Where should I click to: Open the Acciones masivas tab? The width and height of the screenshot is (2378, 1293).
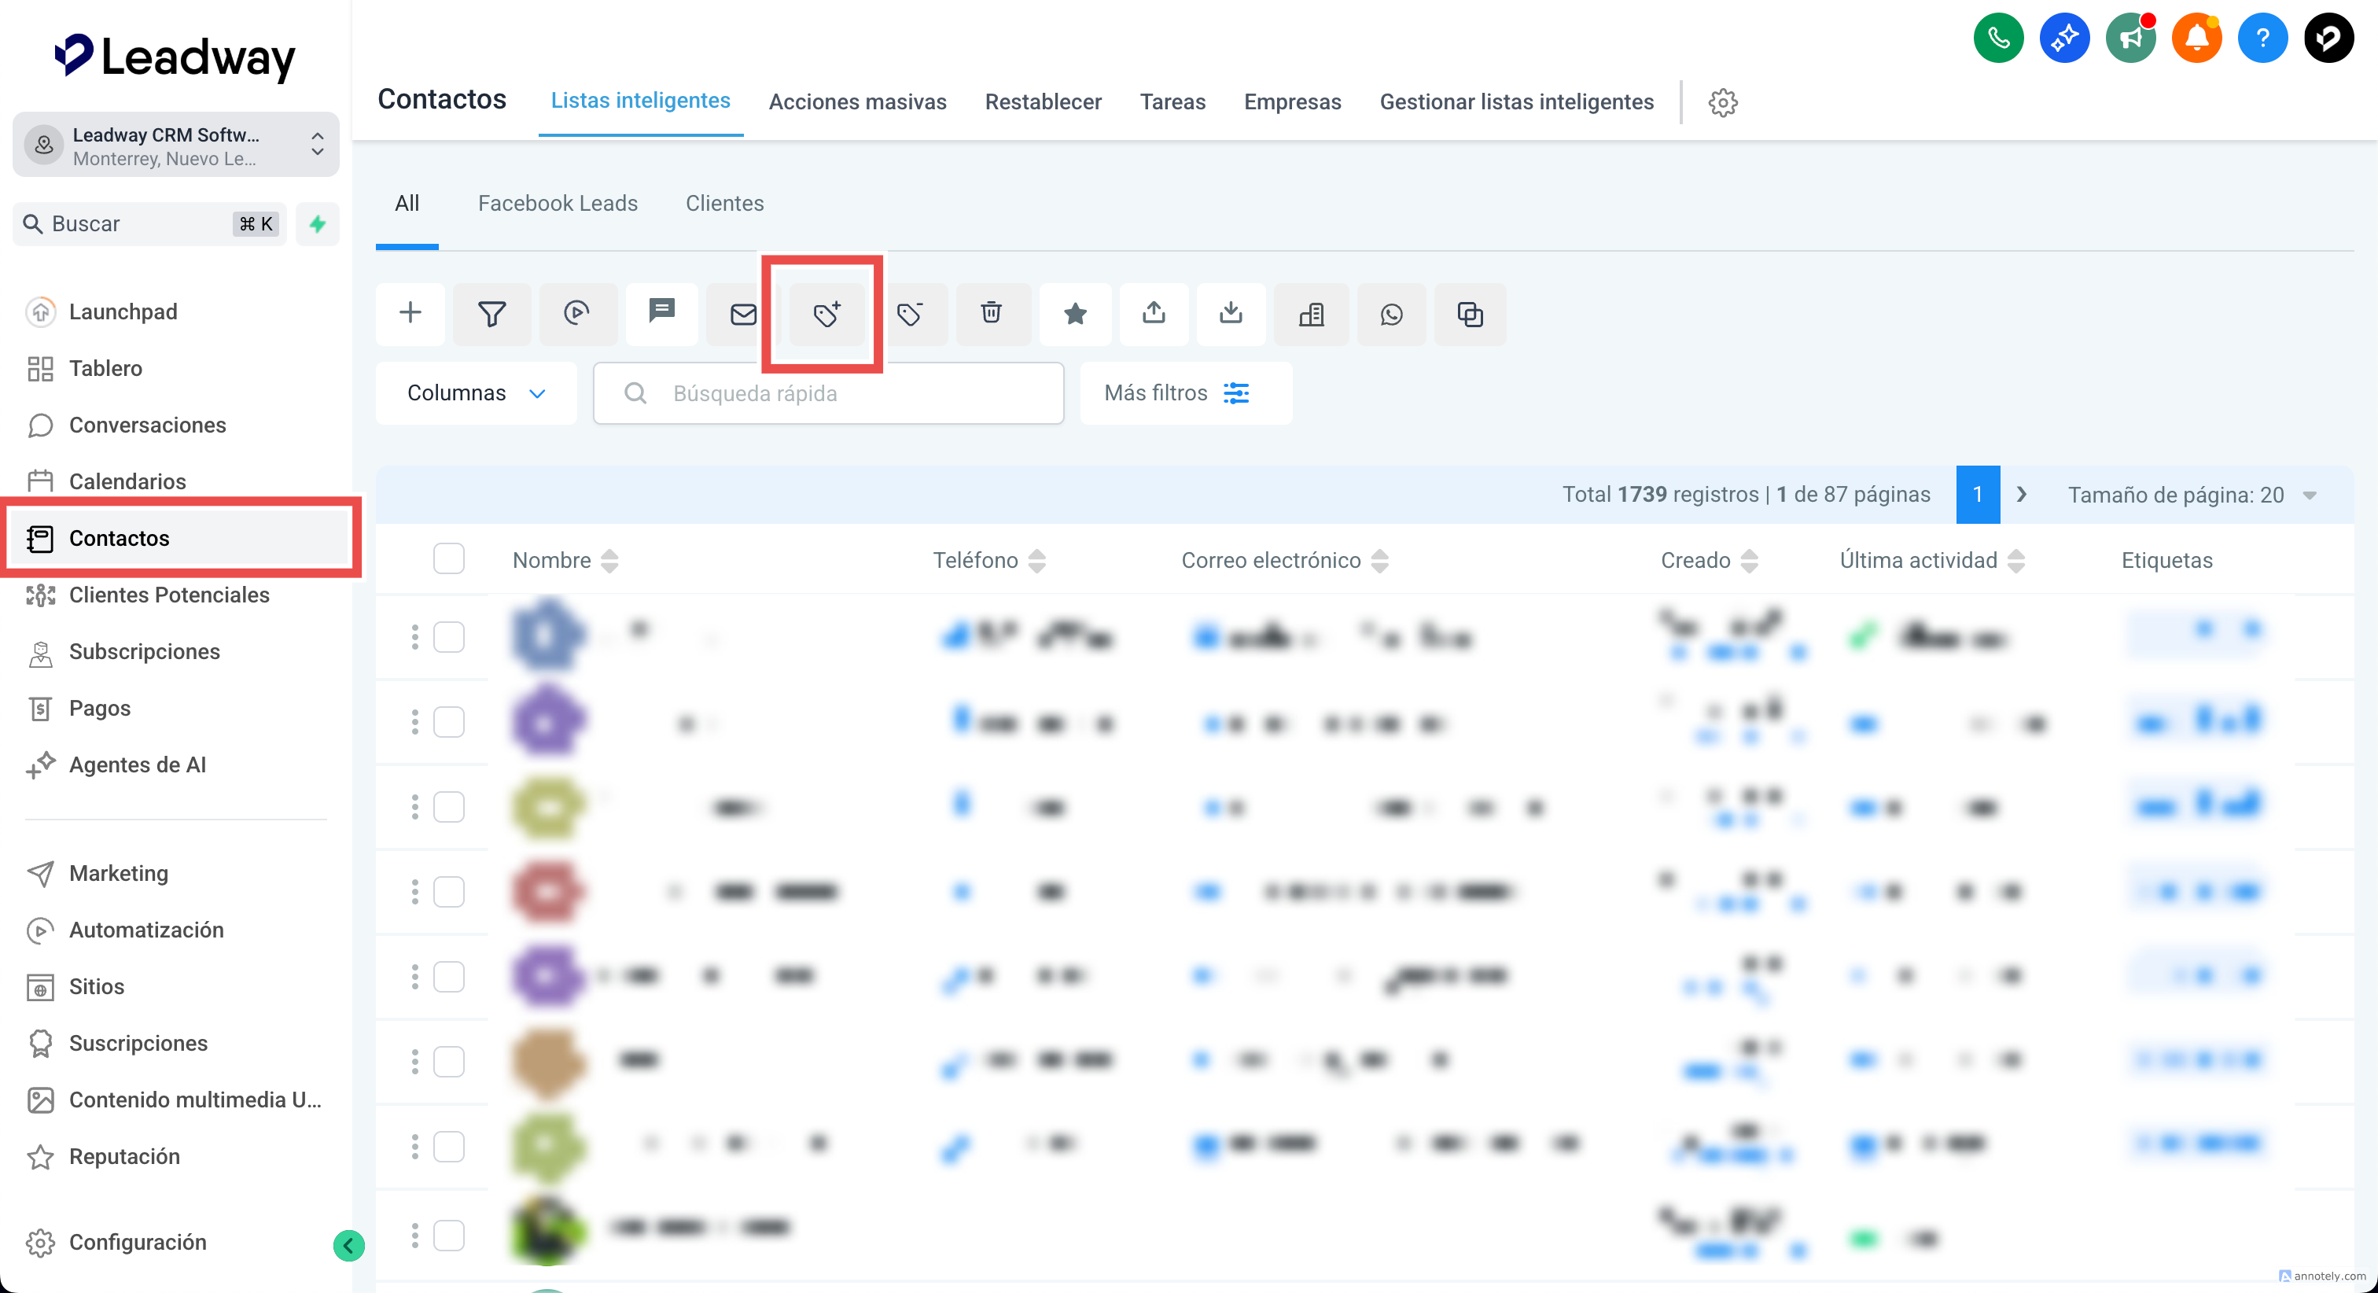pos(858,101)
